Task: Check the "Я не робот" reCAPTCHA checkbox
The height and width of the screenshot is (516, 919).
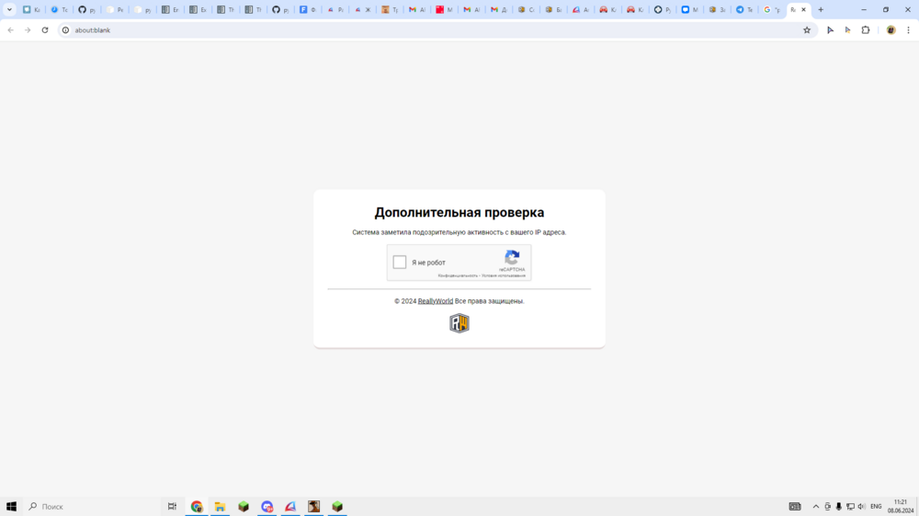Action: click(x=400, y=263)
